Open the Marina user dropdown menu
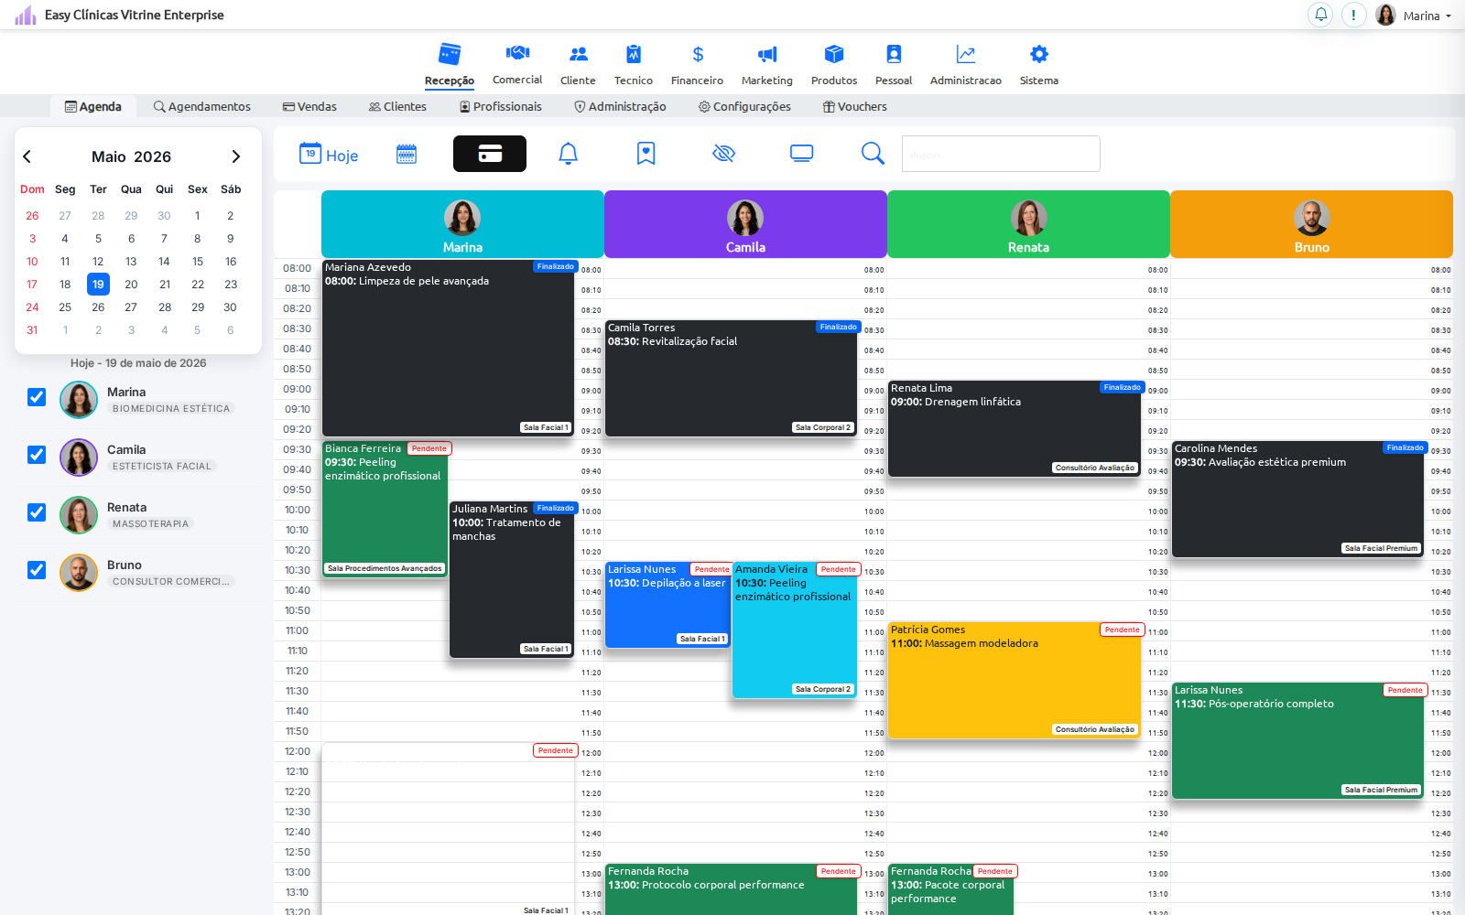The height and width of the screenshot is (915, 1465). 1415,16
